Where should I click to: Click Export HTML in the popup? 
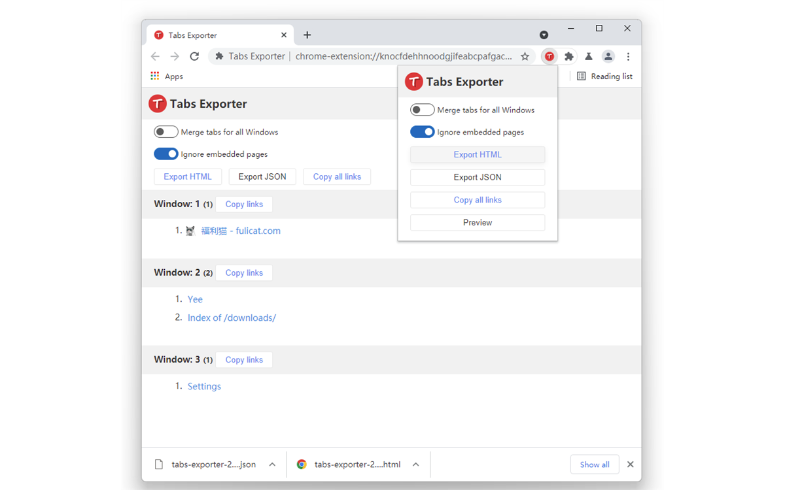pos(478,155)
